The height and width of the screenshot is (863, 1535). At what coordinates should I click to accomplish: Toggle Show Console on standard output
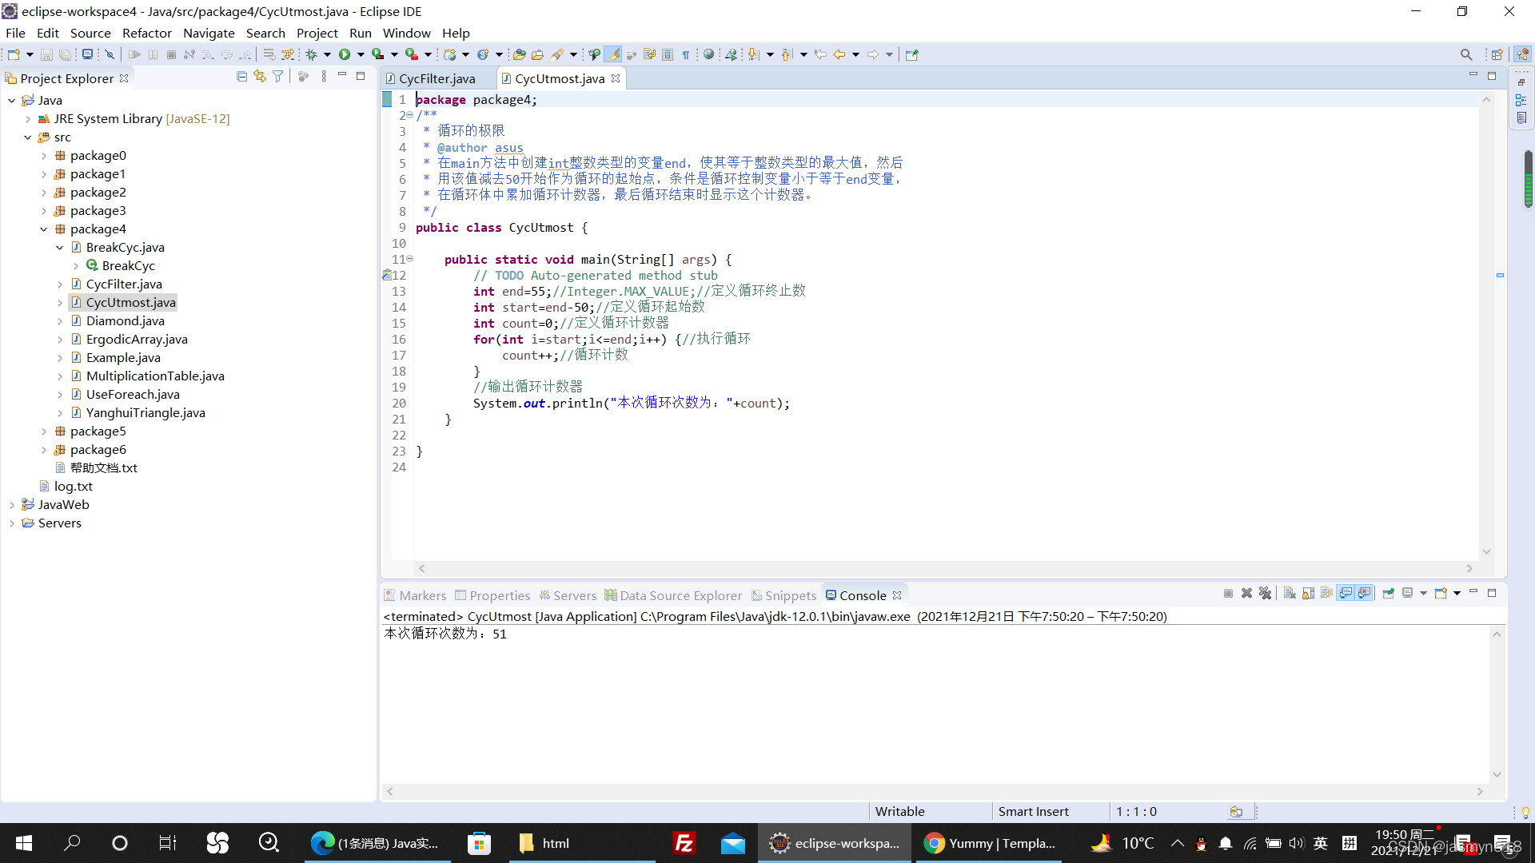click(x=1346, y=594)
